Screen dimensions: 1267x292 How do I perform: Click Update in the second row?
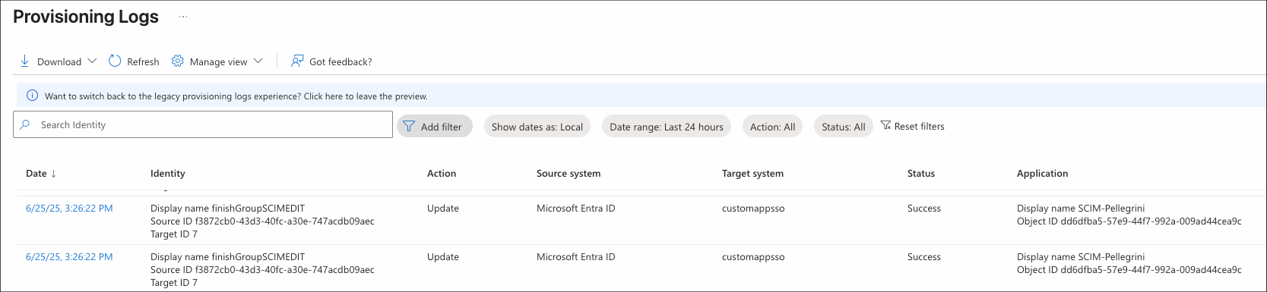tap(443, 256)
